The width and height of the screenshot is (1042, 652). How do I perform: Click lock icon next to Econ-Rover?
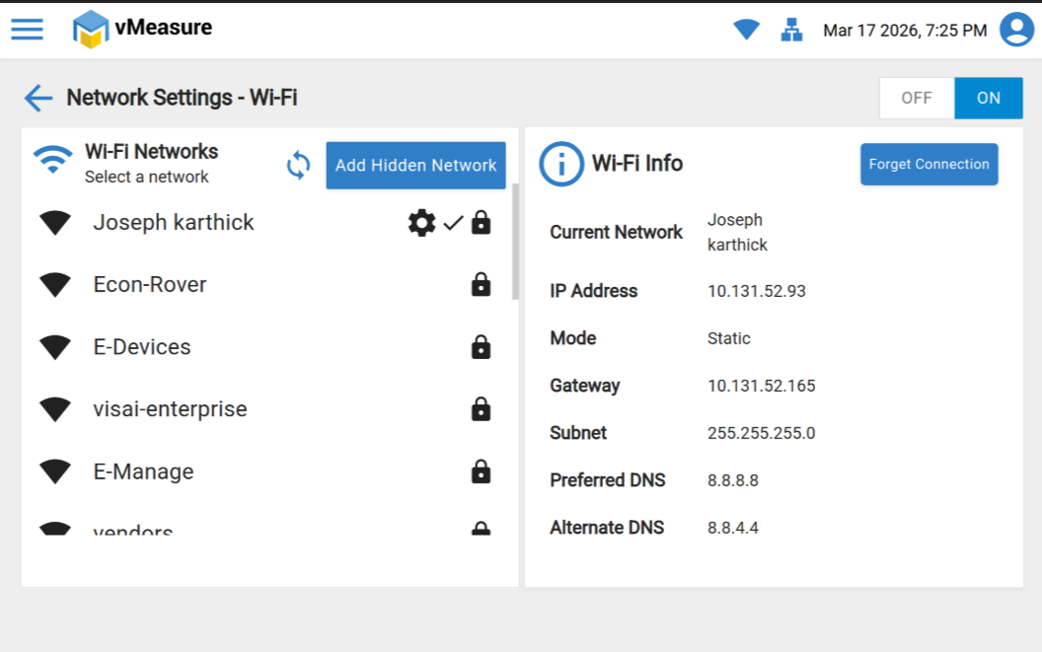481,285
